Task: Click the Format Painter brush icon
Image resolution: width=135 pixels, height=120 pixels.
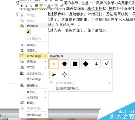Action: click(x=62, y=6)
